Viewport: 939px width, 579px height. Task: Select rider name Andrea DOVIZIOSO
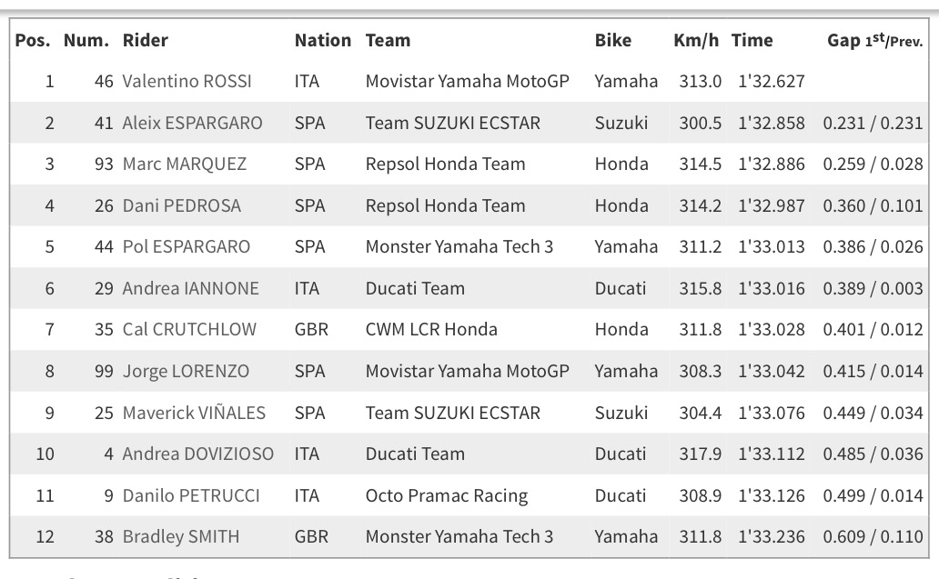click(x=198, y=454)
